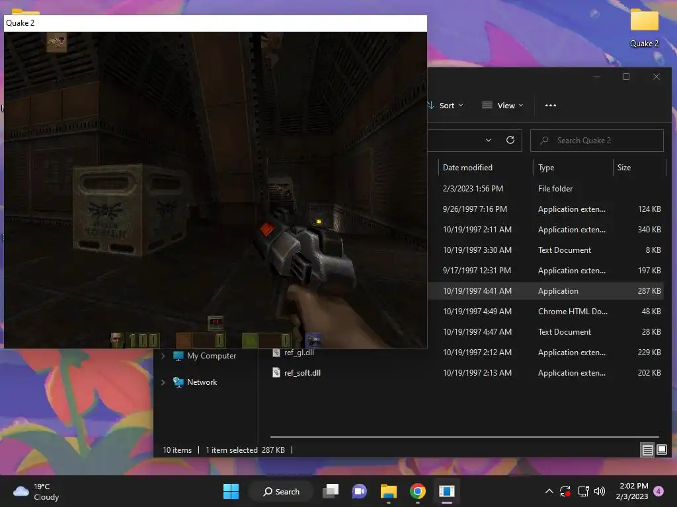This screenshot has height=507, width=677.
Task: Open the clock and date flyout
Action: point(632,491)
